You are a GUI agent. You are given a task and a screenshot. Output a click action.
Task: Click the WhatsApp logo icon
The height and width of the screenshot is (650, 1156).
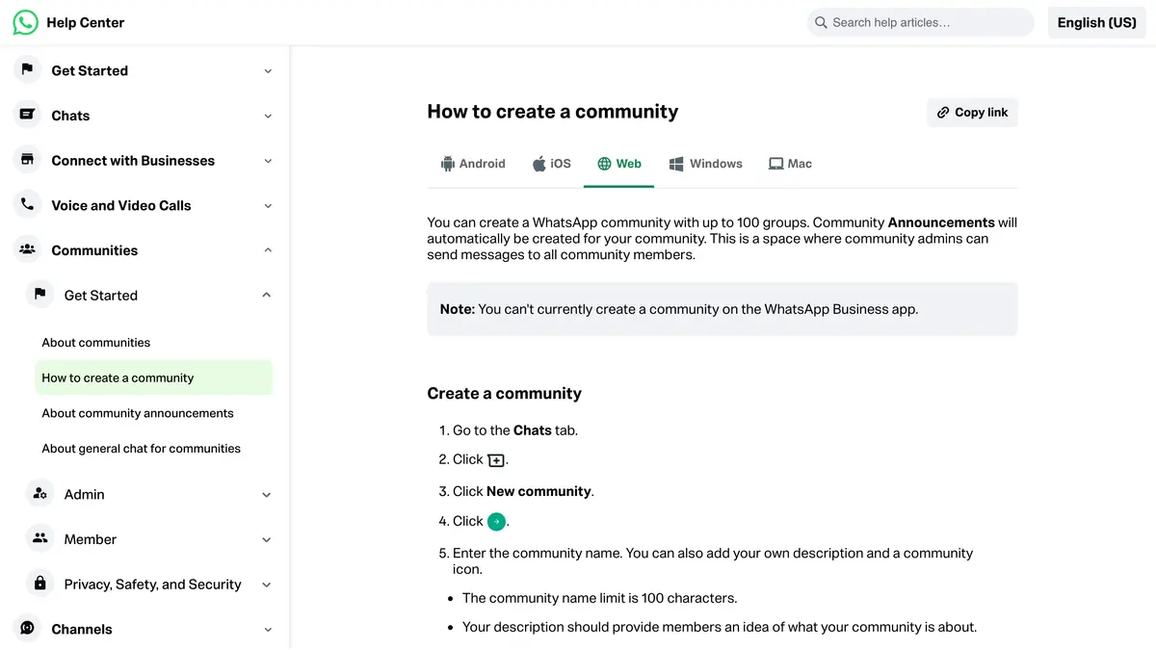point(26,22)
